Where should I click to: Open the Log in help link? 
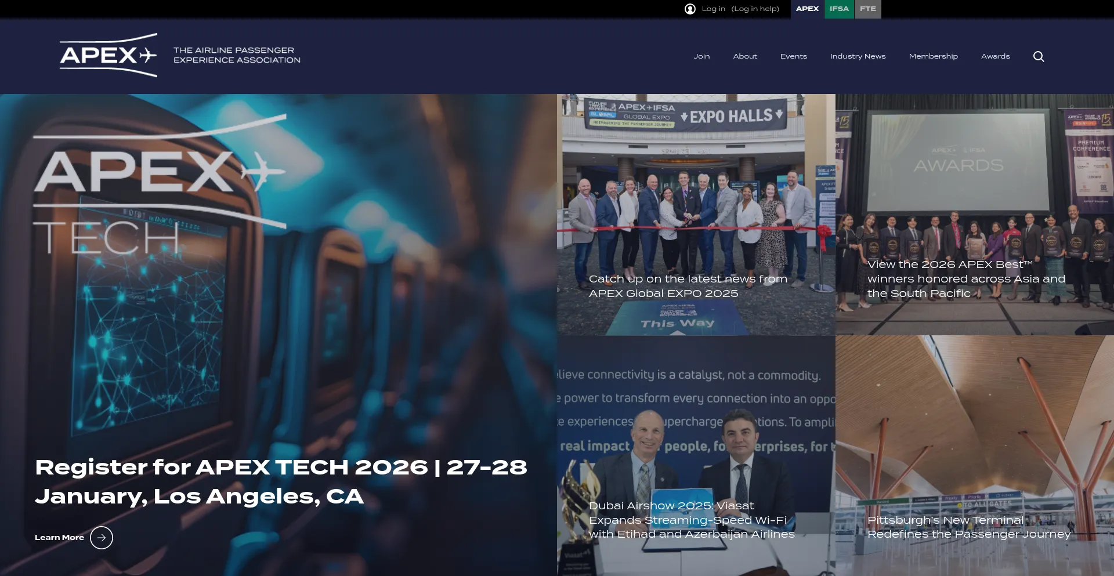[755, 9]
